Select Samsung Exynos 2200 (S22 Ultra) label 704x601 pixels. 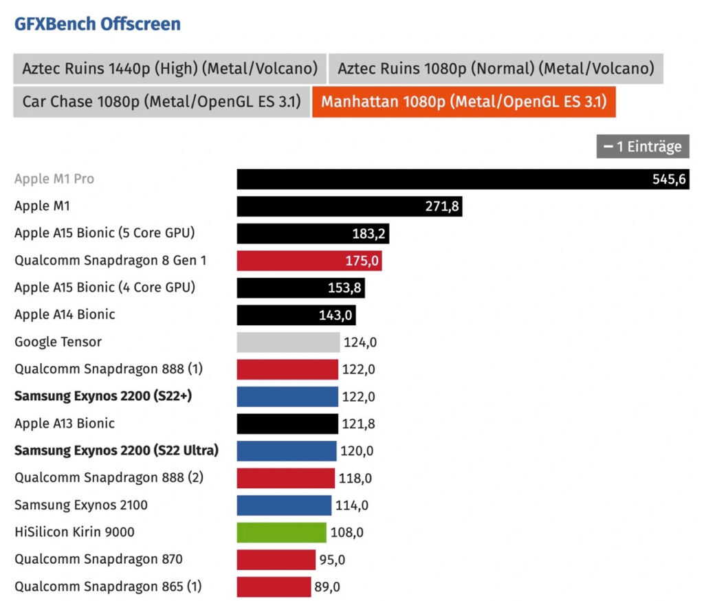(x=117, y=450)
